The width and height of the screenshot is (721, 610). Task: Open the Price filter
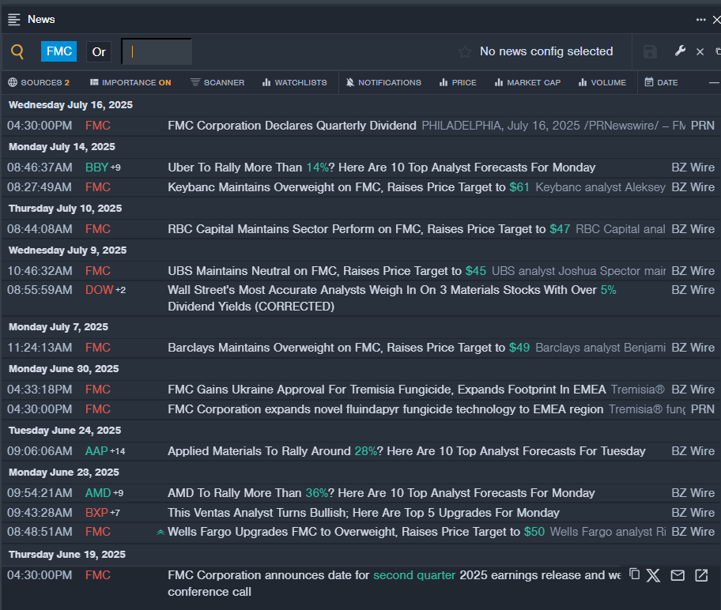click(458, 83)
